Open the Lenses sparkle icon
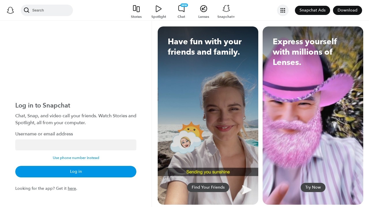Viewport: 369px width, 207px height. (x=204, y=9)
